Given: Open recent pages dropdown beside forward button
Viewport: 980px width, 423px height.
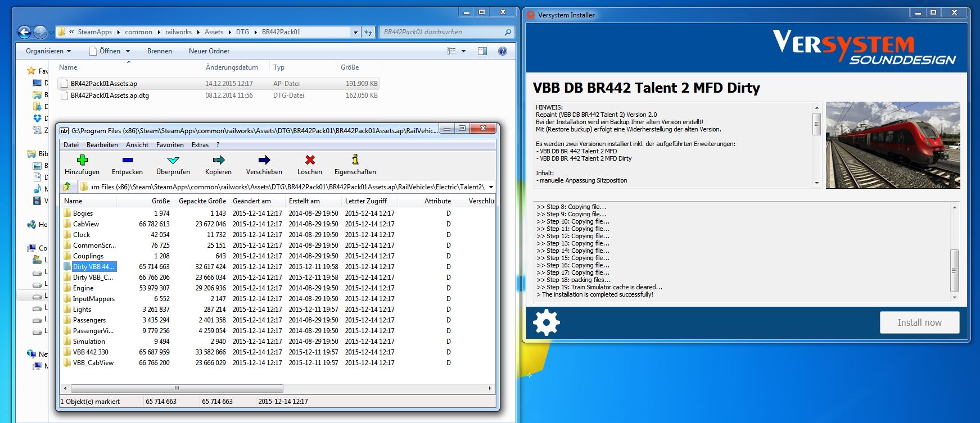Looking at the screenshot, I should [x=51, y=33].
